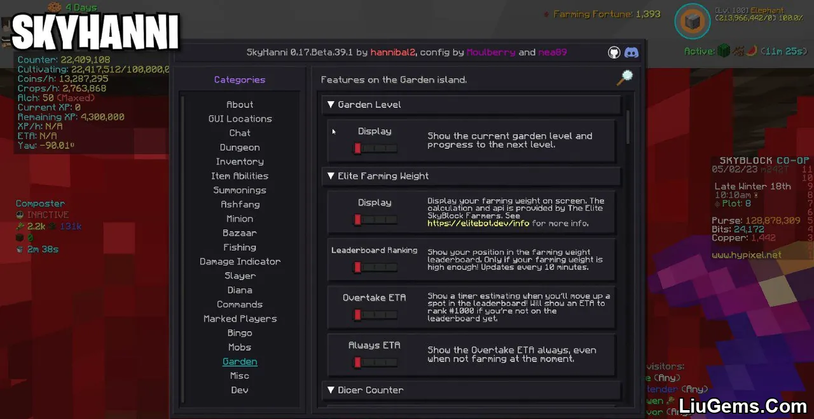Screen dimensions: 814x419
Task: Open the Mobs category
Action: tap(240, 347)
